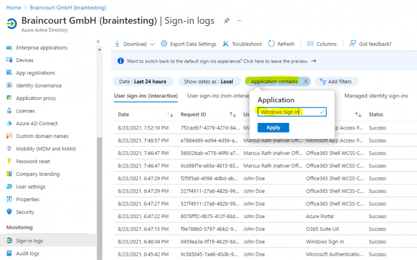Viewport: 417px width, 260px height.
Task: Click the Add filters button
Action: click(337, 82)
